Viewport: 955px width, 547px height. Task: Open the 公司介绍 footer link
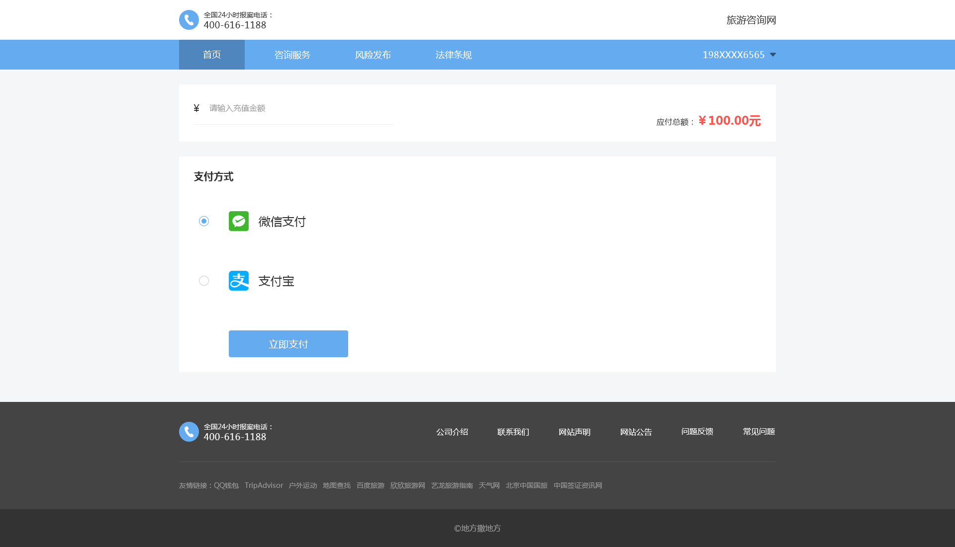(x=452, y=432)
